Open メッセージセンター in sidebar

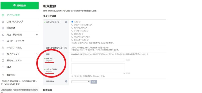click(x=16, y=41)
